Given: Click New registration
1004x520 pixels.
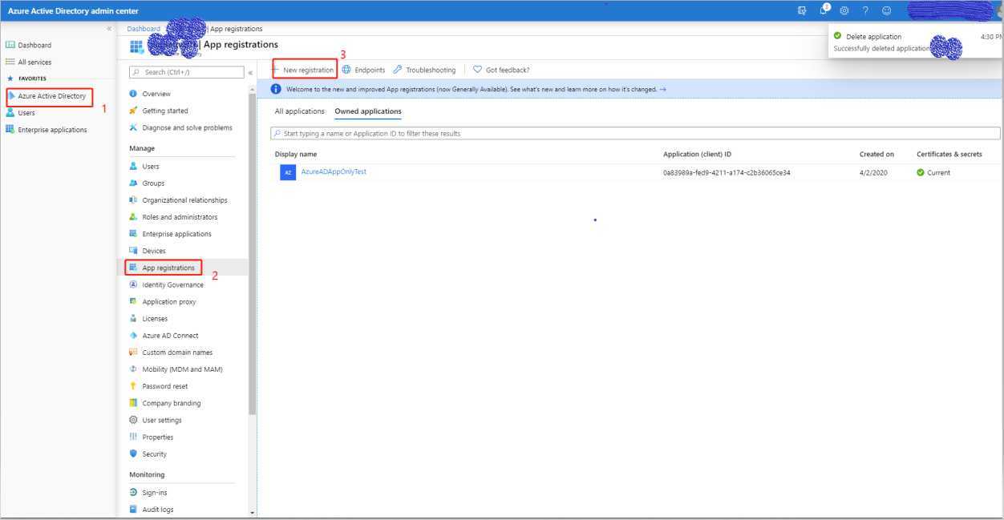Looking at the screenshot, I should pos(303,71).
